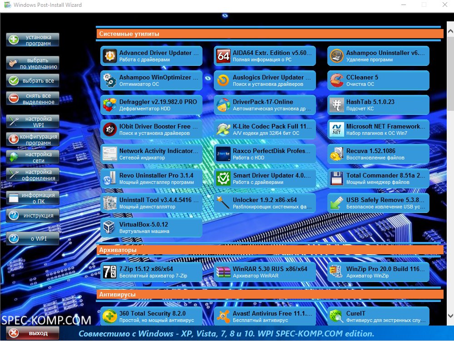Click the VirtualBox cube icon

click(110, 227)
